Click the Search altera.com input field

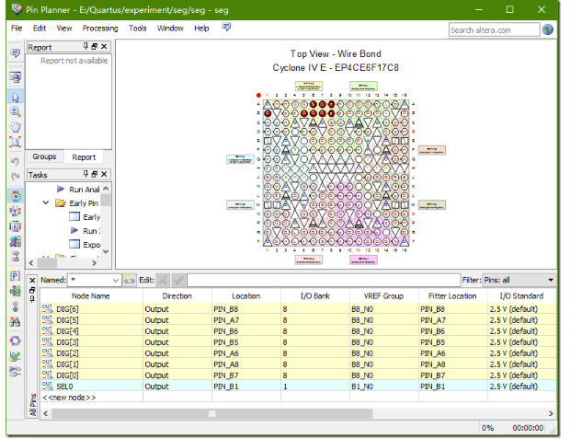[494, 30]
